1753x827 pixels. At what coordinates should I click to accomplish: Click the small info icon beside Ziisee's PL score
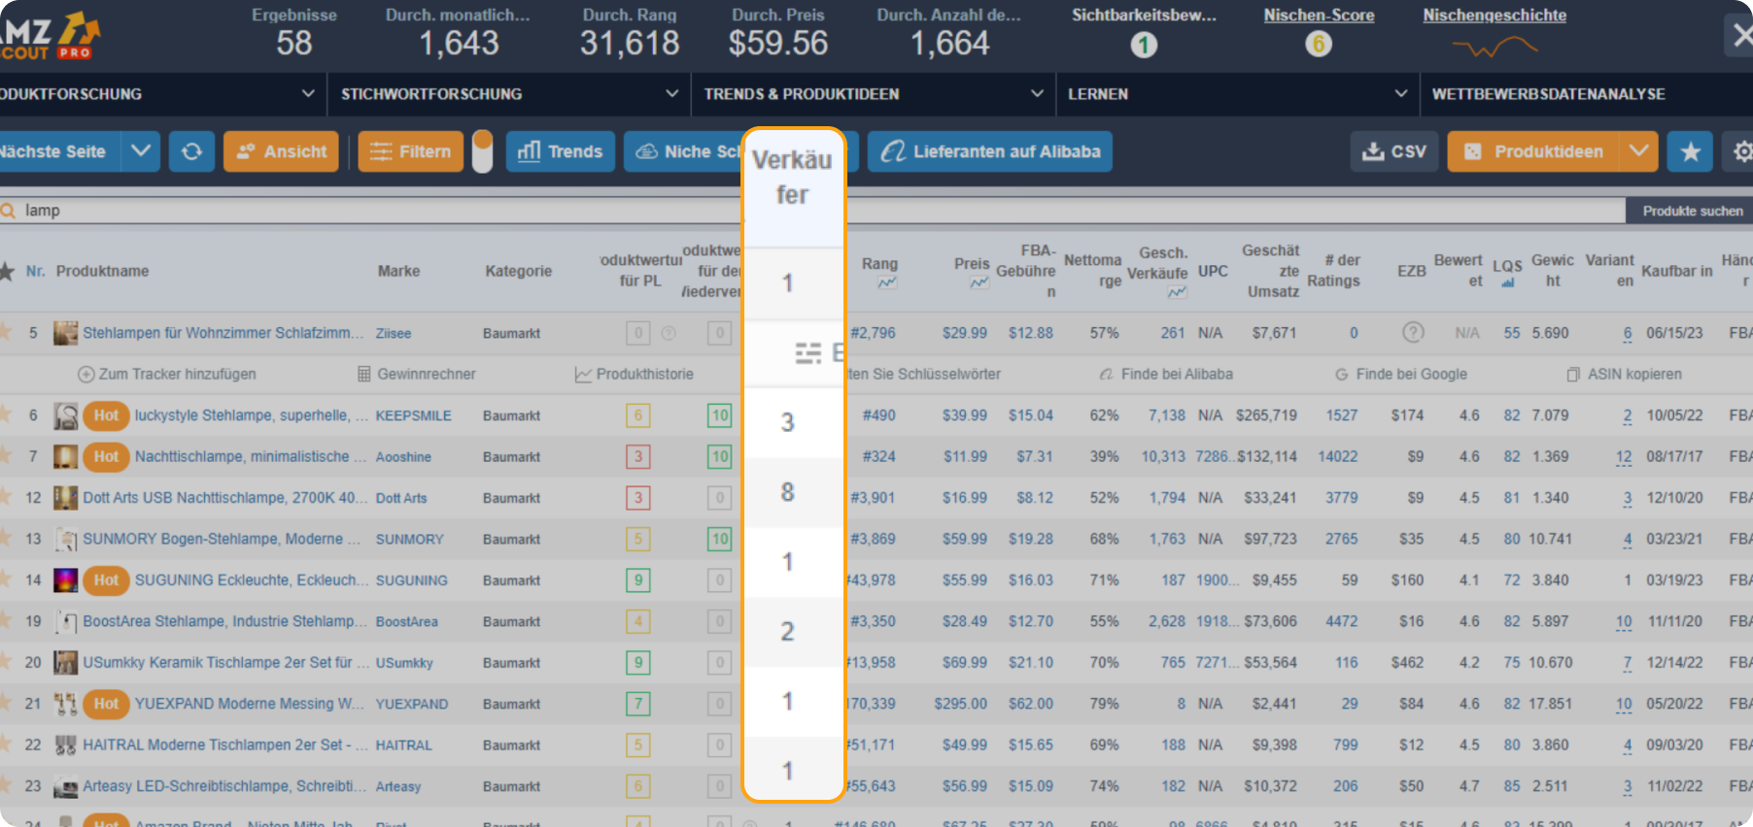pos(669,333)
